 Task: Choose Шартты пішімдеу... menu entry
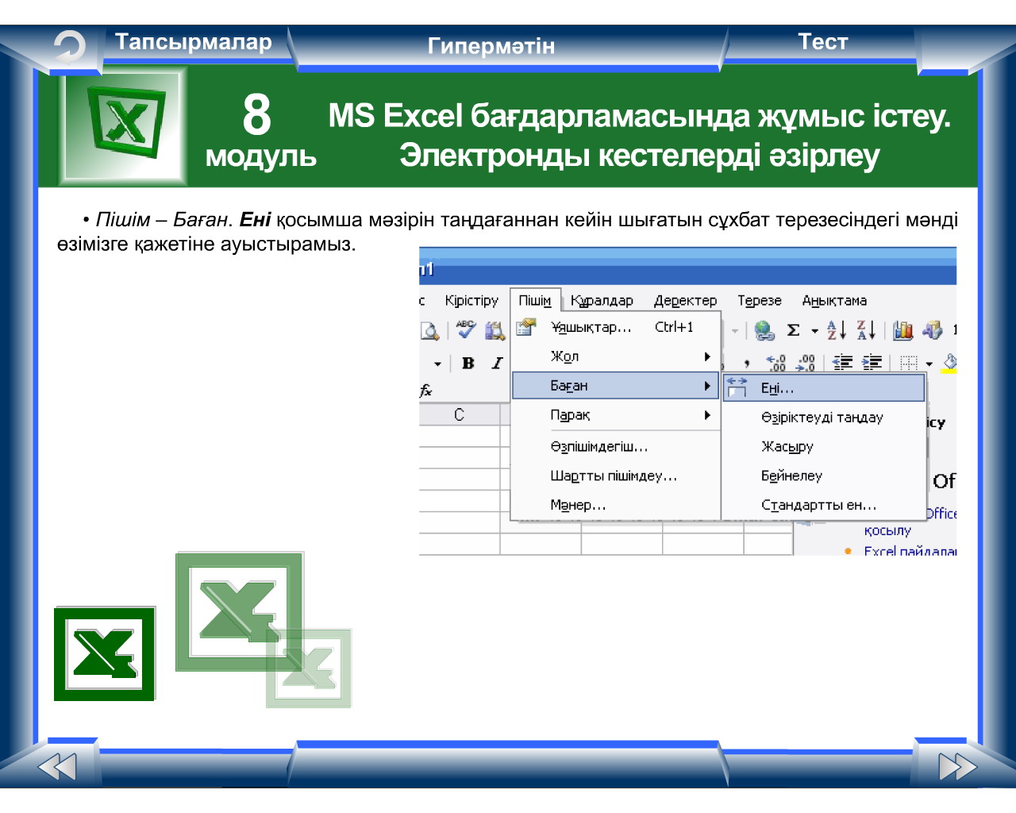click(x=616, y=476)
